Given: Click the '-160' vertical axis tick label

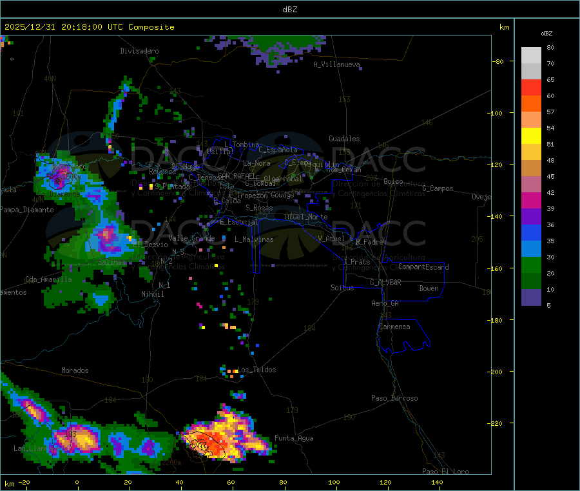Looking at the screenshot, I should [x=496, y=268].
